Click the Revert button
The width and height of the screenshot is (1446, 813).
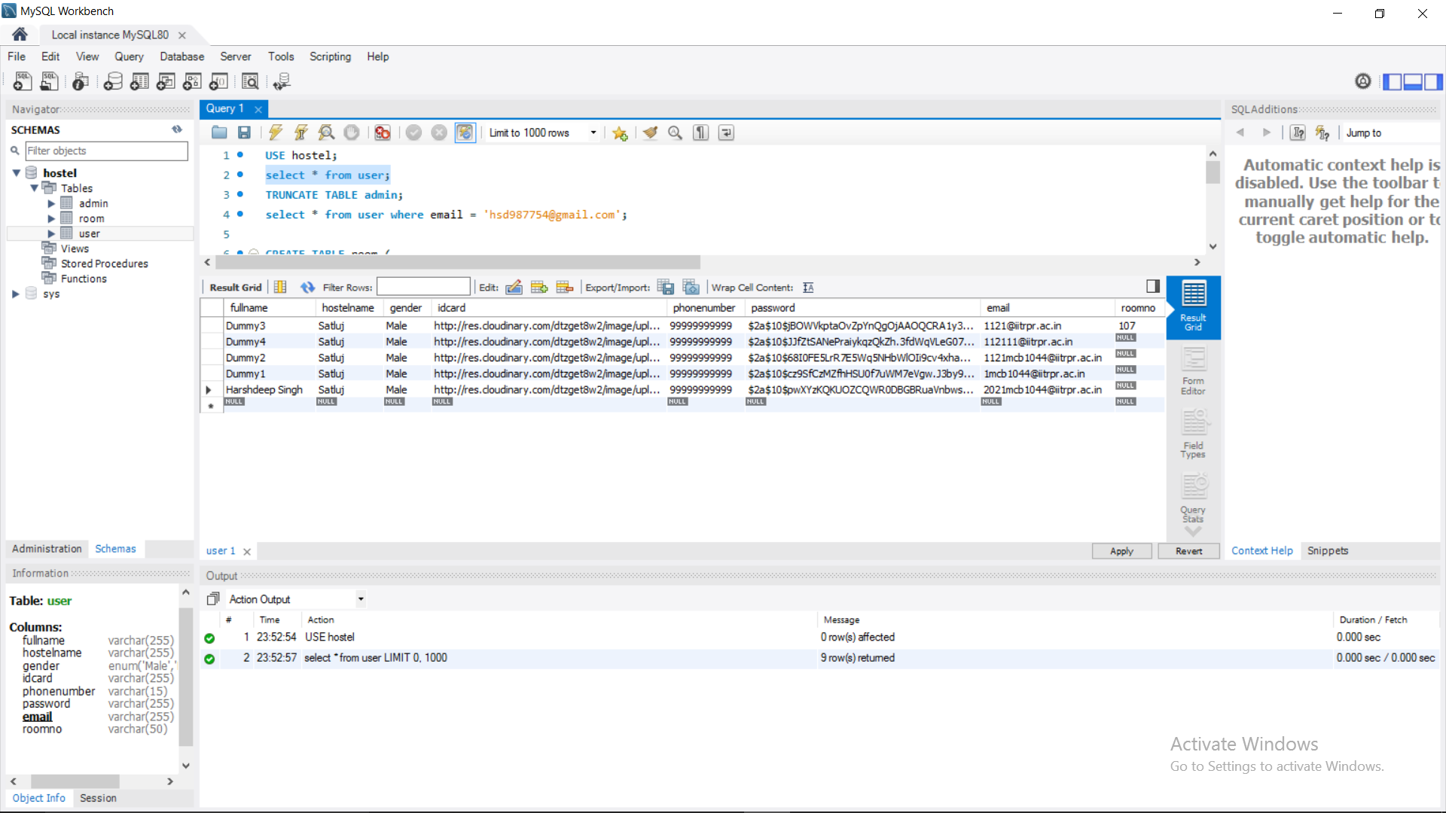[x=1189, y=551]
